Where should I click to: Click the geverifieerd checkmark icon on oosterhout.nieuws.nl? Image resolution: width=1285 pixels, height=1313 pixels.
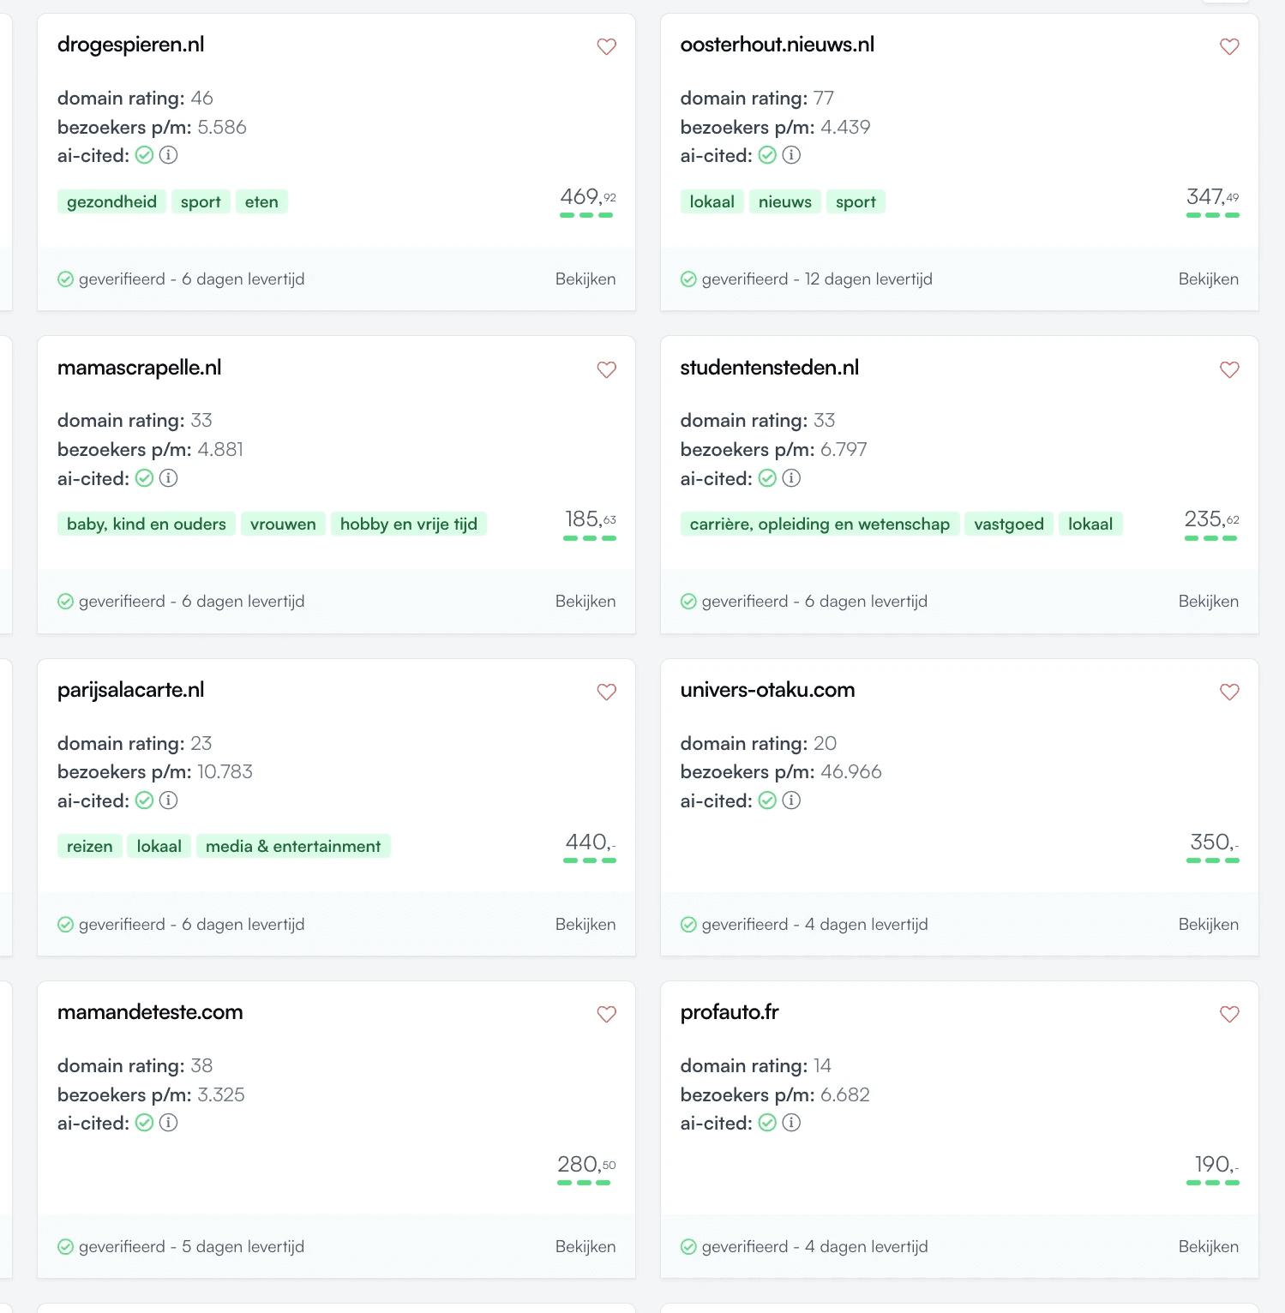[x=688, y=279]
